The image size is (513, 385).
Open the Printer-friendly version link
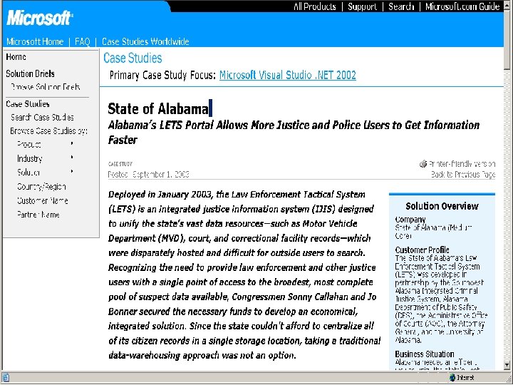[x=462, y=164]
